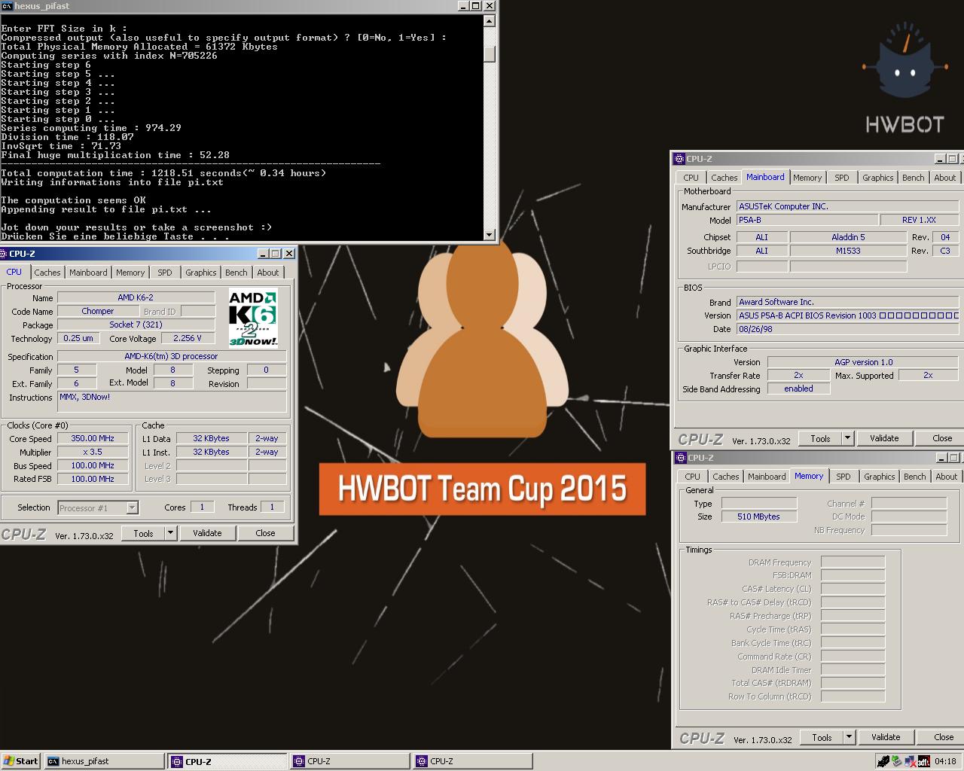
Task: Open Graphics tab in Mainboard CPU-Z window
Action: (x=878, y=178)
